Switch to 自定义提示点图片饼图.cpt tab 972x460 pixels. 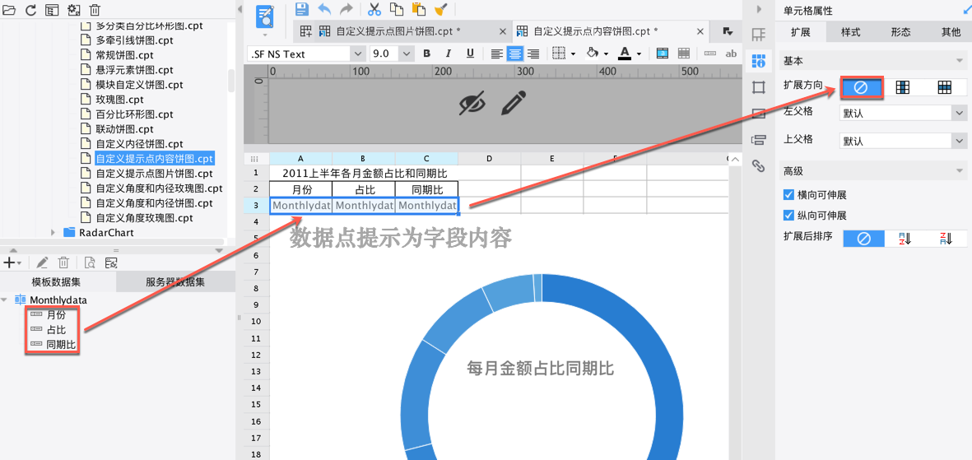(398, 31)
